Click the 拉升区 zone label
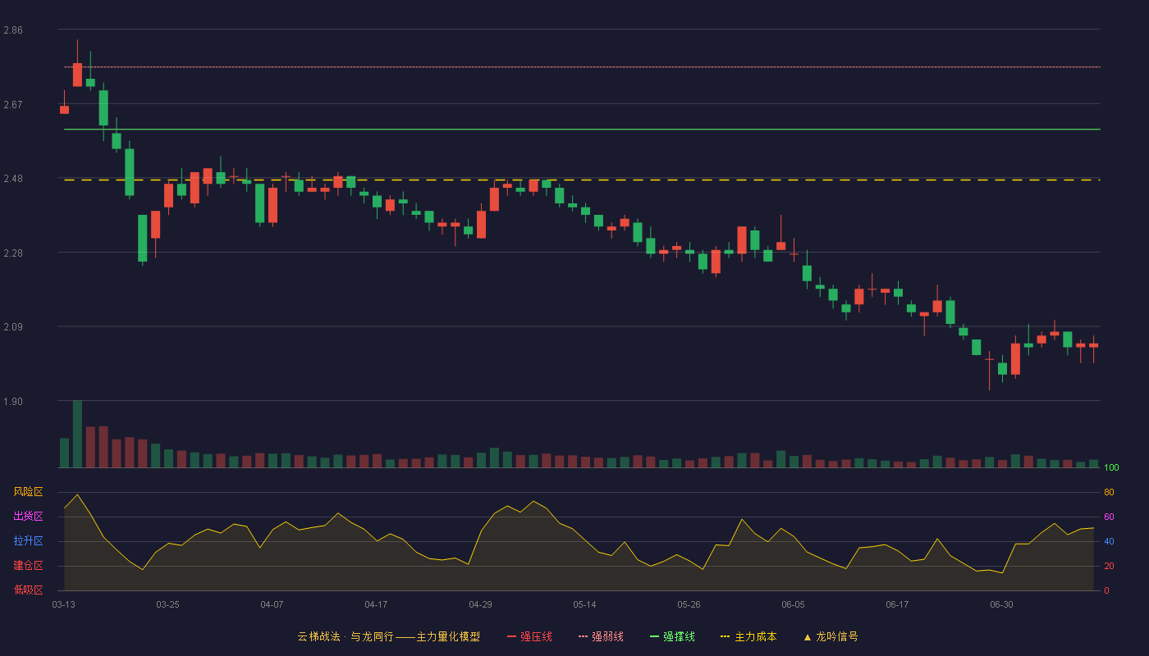Image resolution: width=1149 pixels, height=656 pixels. point(28,541)
